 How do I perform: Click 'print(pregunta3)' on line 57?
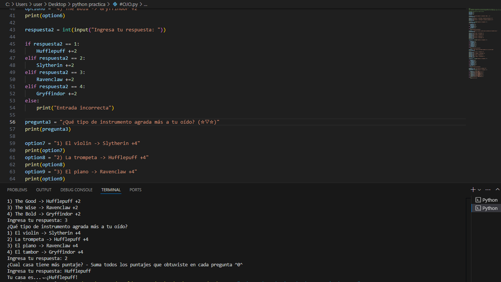(x=48, y=129)
